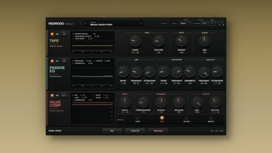Click the Valve Comp Mix knob
Screen dimensions: 272x153
click(197, 102)
